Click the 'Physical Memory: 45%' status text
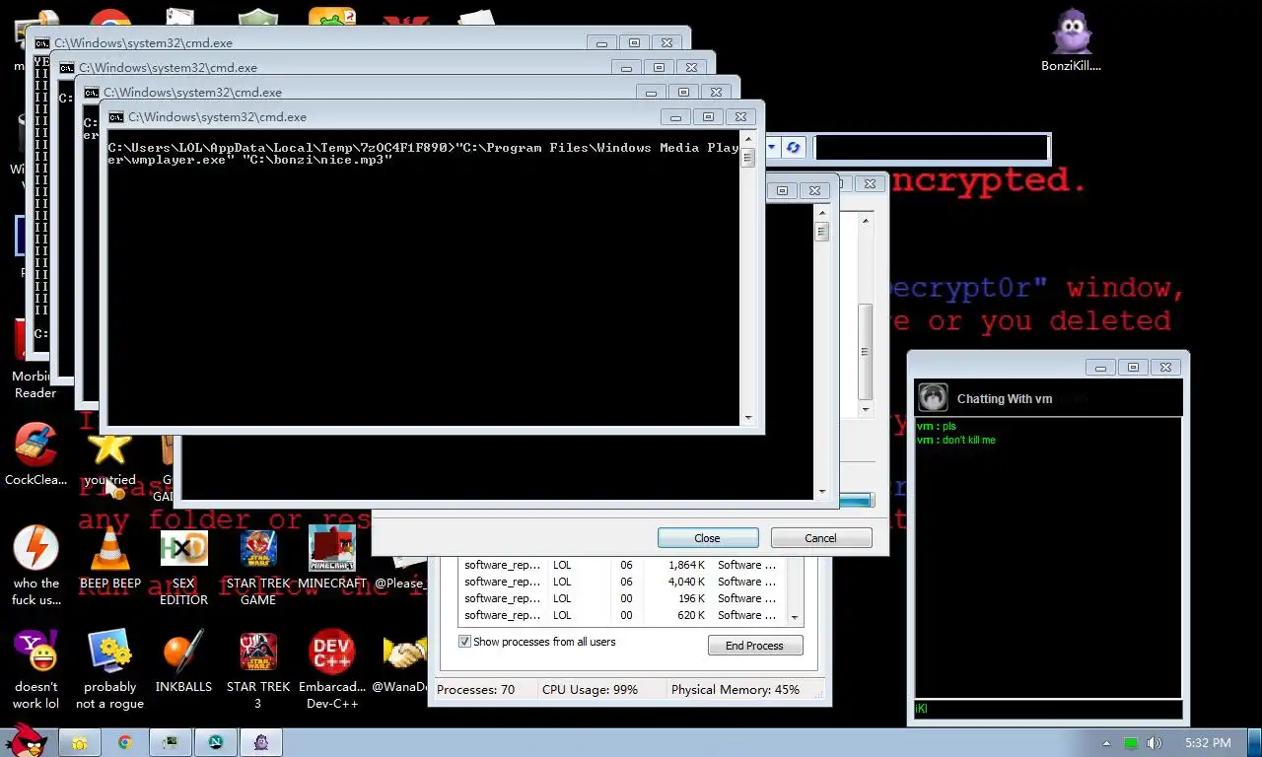 click(x=736, y=690)
